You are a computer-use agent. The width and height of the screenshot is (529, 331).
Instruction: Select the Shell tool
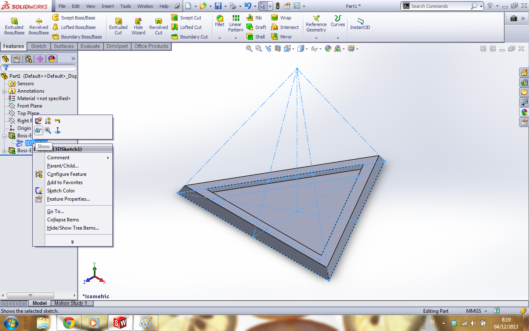(256, 37)
